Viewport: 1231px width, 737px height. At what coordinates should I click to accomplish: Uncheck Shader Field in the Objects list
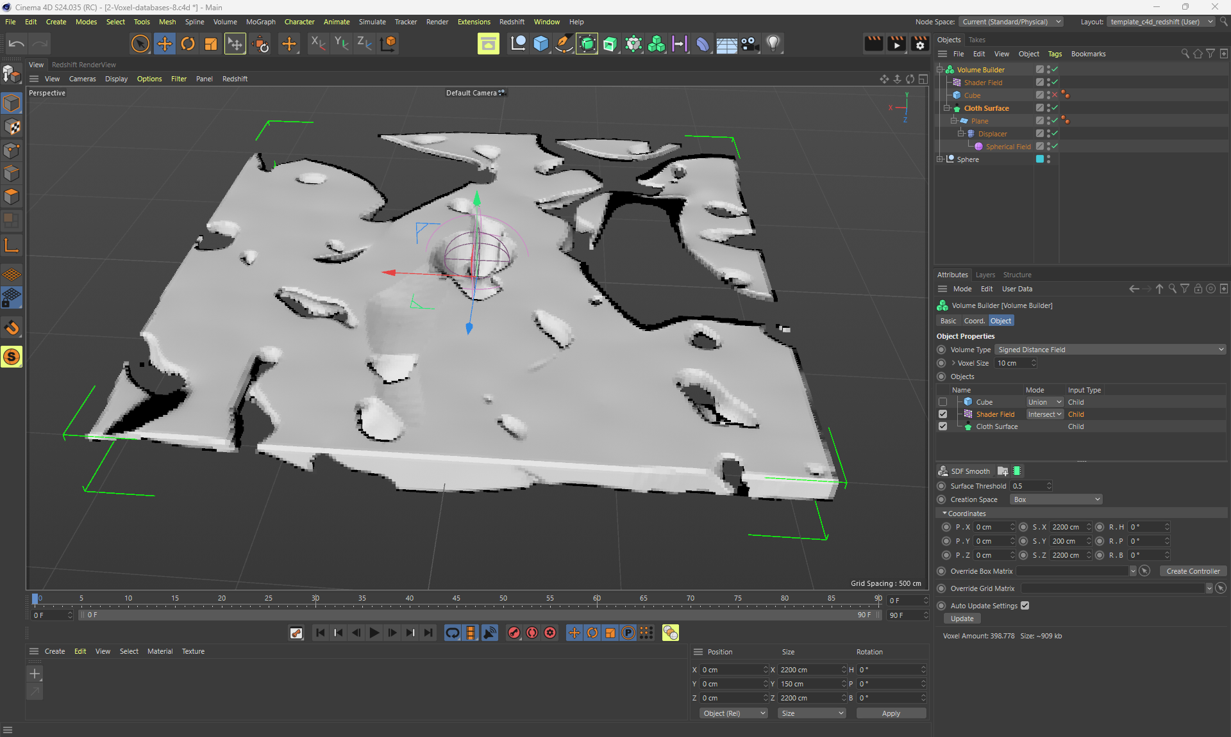pyautogui.click(x=942, y=414)
